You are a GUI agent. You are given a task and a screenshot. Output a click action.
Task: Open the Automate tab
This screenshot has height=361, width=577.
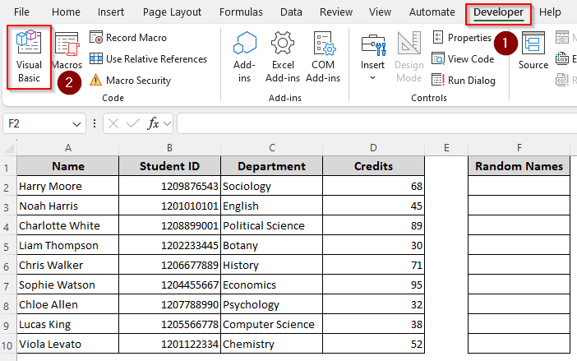pos(432,12)
